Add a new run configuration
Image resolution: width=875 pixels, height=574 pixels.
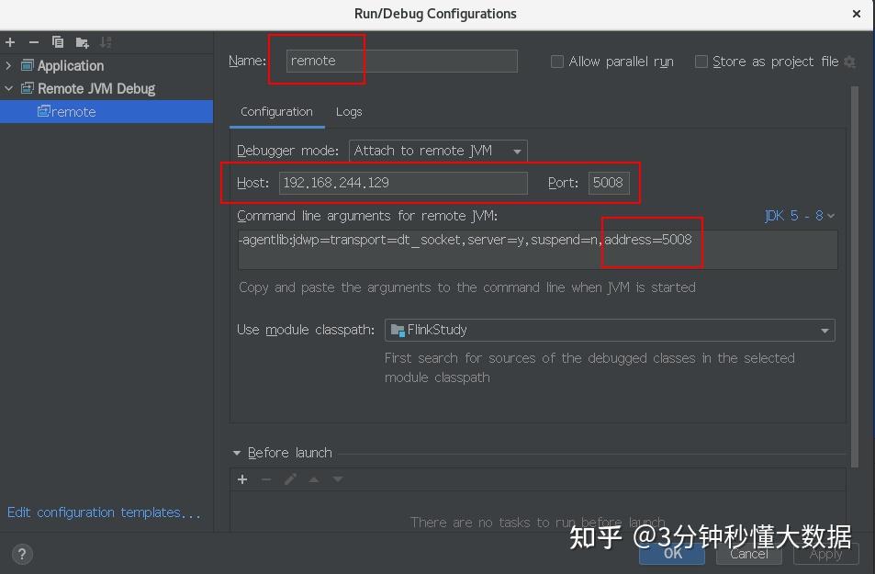pos(9,42)
